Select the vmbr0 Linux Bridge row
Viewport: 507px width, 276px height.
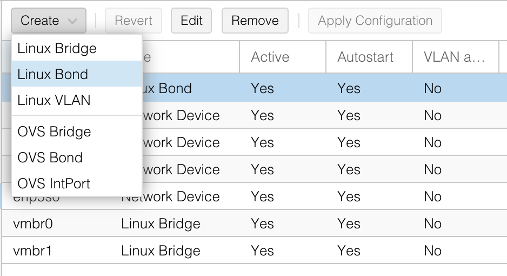255,224
